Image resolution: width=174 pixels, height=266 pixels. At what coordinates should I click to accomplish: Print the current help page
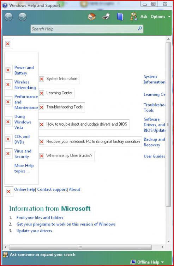[106, 17]
